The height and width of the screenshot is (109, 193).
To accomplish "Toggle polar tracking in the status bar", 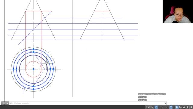I will 156,107.
